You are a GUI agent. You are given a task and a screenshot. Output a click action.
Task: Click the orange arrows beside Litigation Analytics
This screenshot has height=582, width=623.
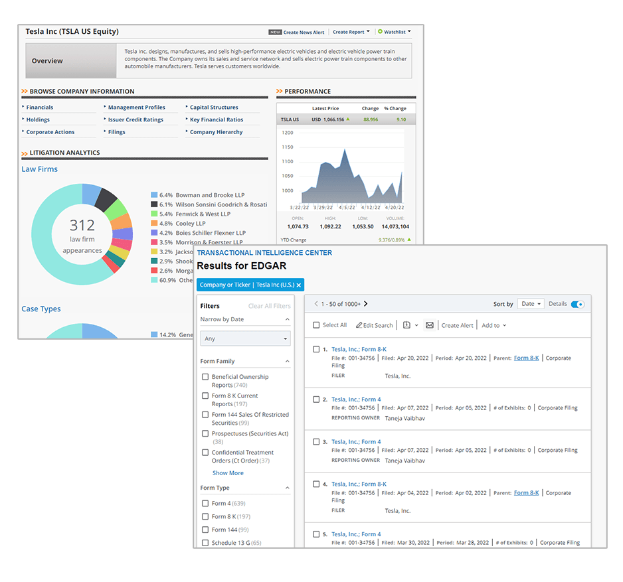[x=25, y=153]
